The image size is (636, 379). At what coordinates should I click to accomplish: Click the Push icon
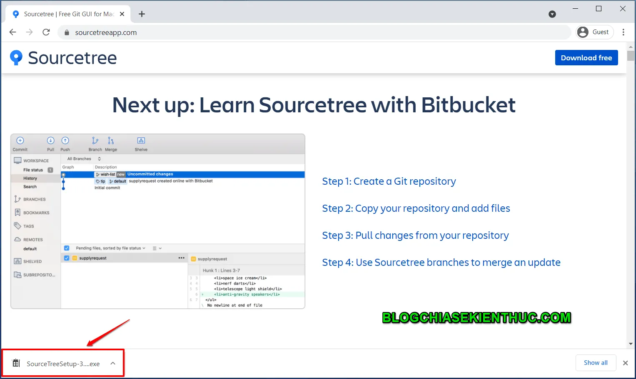(x=65, y=141)
